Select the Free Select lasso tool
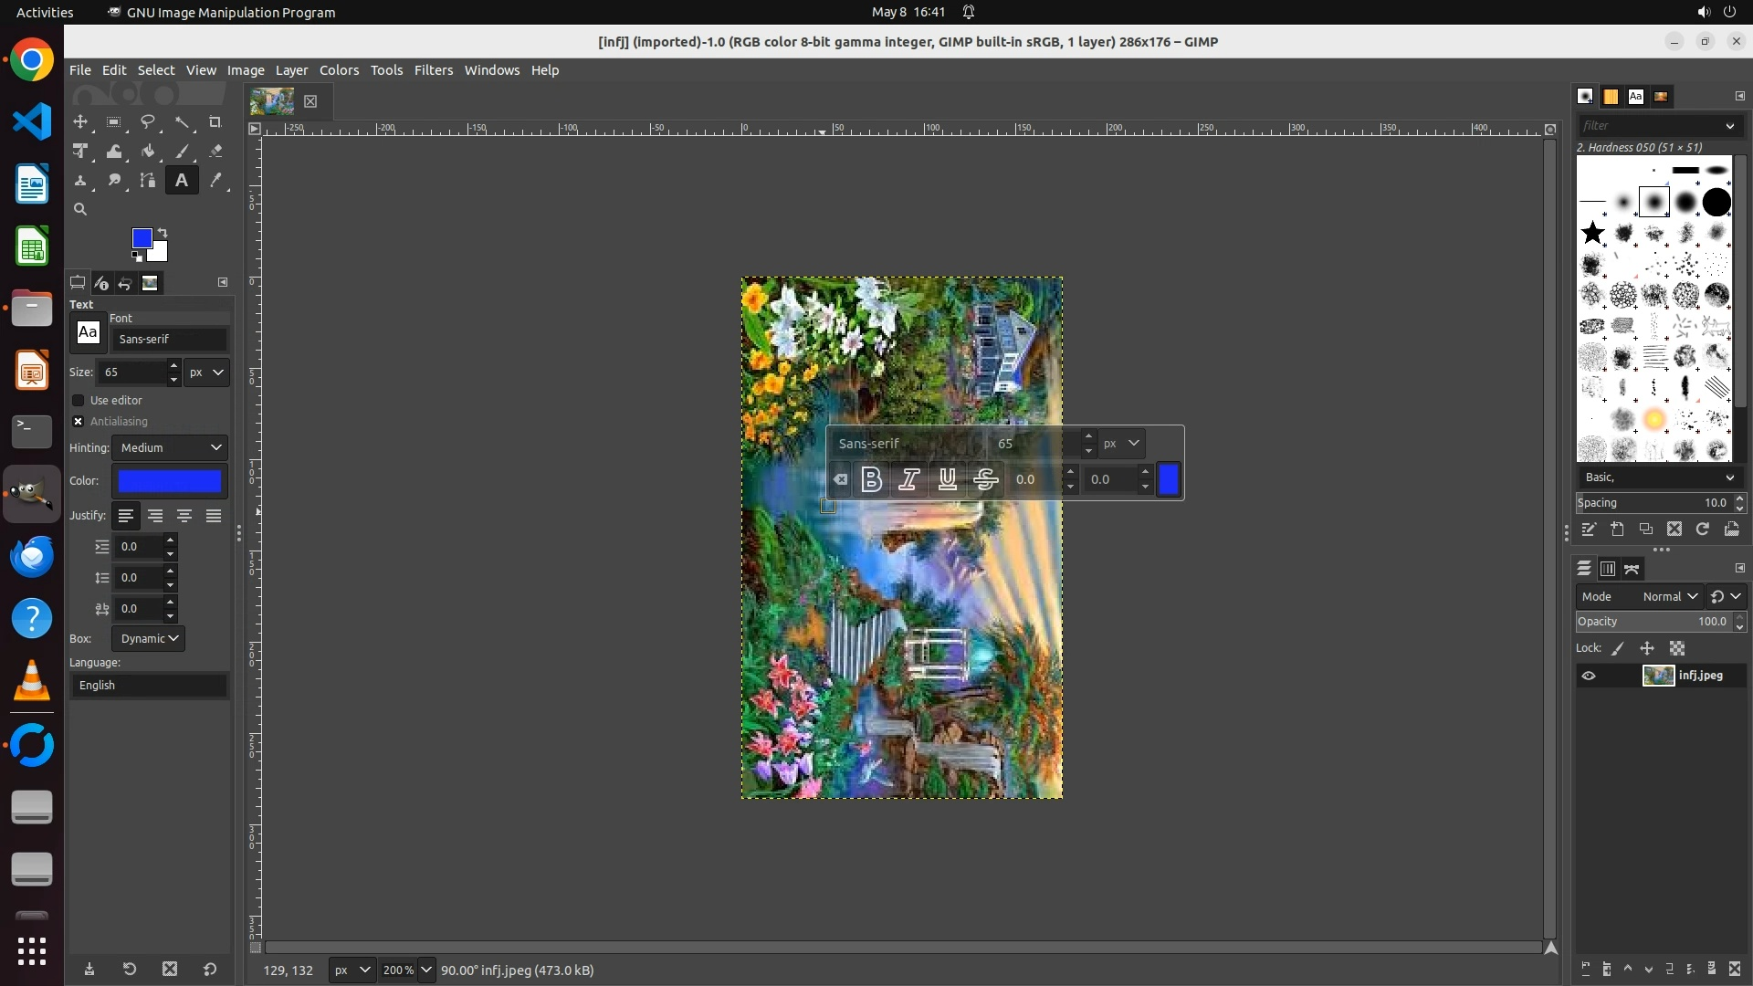The height and width of the screenshot is (986, 1753). 148,122
